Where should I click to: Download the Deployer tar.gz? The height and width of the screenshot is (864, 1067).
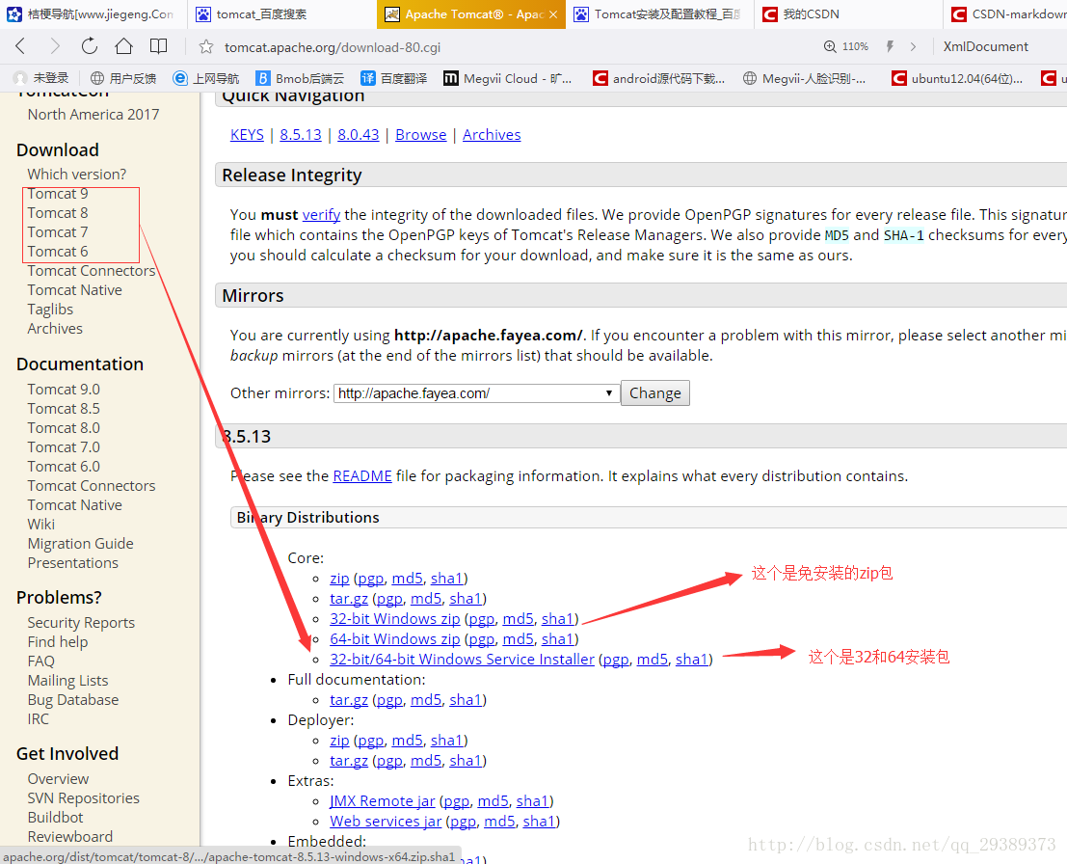coord(348,761)
